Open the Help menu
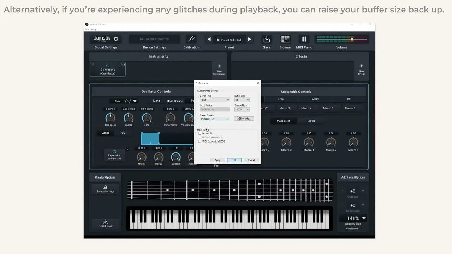This screenshot has height=254, width=452. pos(94,29)
